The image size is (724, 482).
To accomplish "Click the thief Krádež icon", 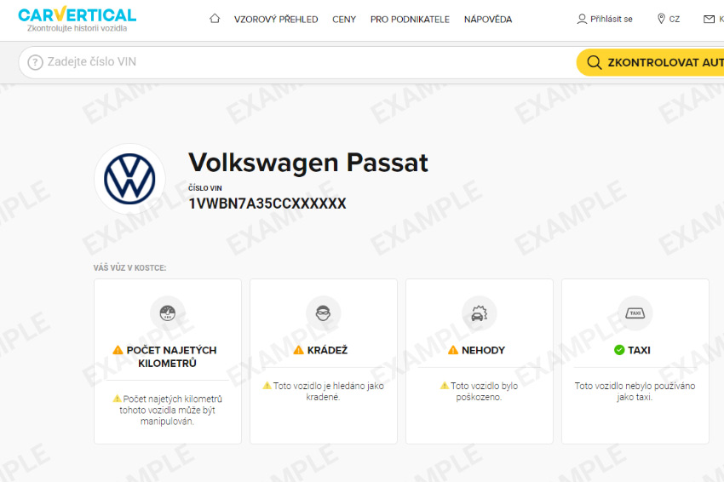I will point(323,313).
